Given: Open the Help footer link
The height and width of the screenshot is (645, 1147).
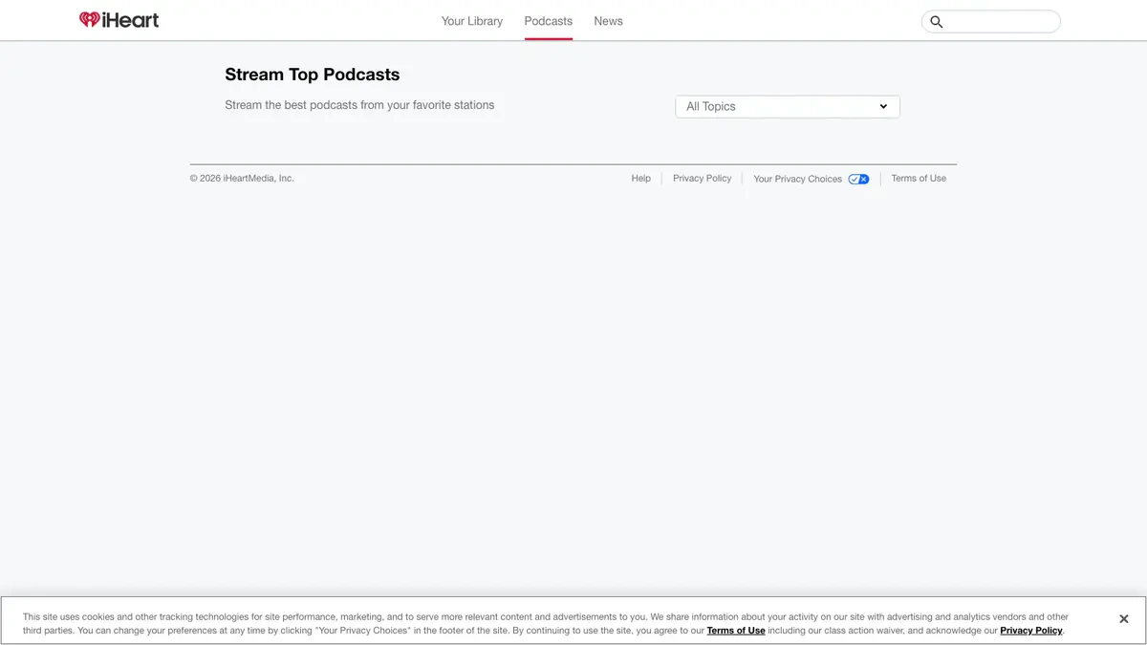Looking at the screenshot, I should [x=641, y=179].
